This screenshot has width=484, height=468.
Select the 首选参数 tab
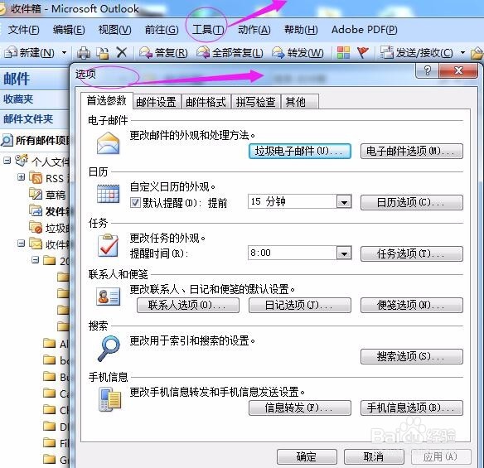click(106, 100)
